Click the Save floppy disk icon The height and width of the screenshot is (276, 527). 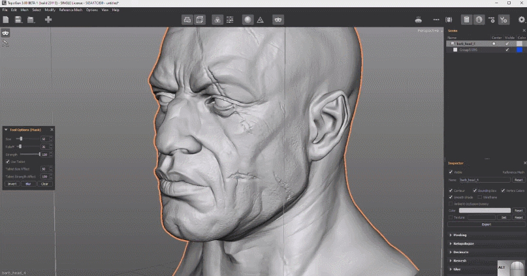18,20
